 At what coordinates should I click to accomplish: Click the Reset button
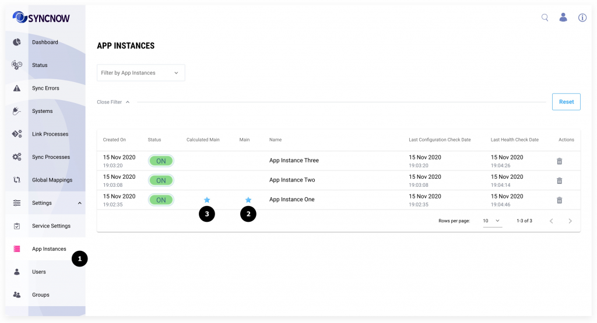coord(566,102)
